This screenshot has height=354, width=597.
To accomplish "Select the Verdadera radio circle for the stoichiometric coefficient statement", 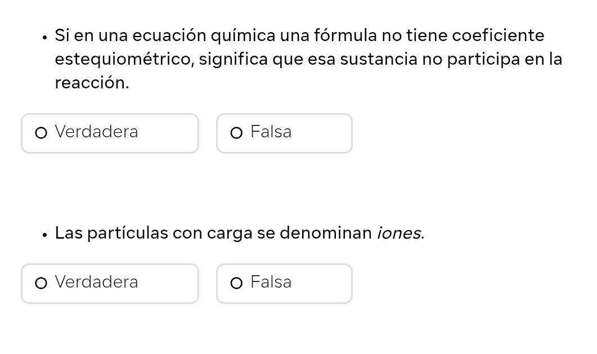I will click(x=41, y=133).
